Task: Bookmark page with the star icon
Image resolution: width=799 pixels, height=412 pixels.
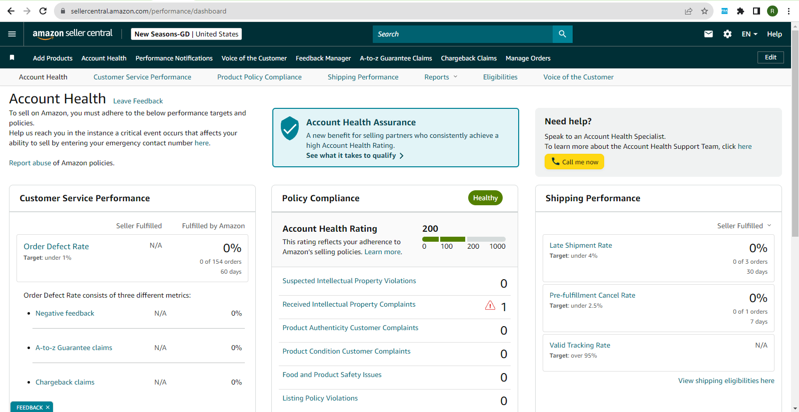Action: click(705, 11)
